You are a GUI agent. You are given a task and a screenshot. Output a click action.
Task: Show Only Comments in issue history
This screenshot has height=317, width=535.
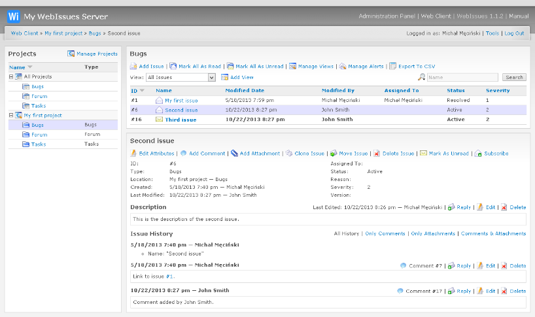pyautogui.click(x=385, y=233)
